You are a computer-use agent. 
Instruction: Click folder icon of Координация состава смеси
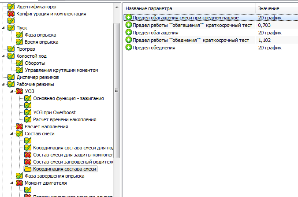[28, 169]
